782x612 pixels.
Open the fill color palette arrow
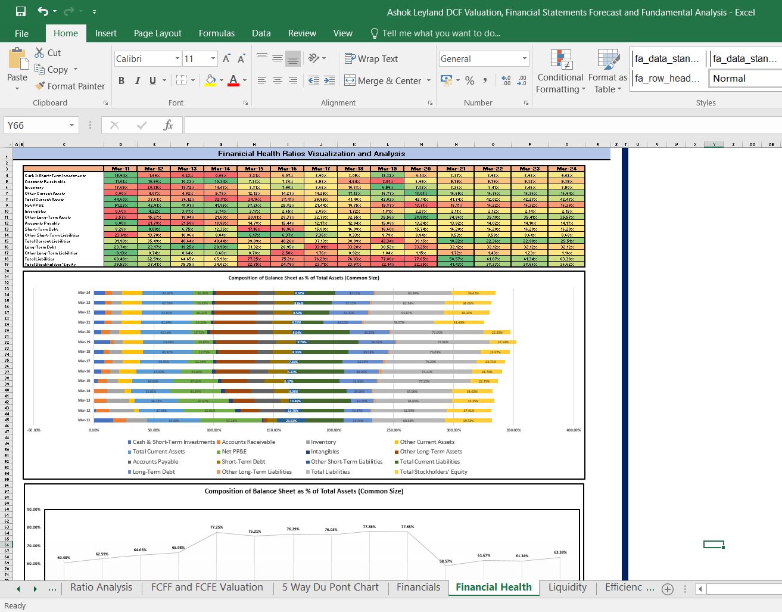point(222,80)
